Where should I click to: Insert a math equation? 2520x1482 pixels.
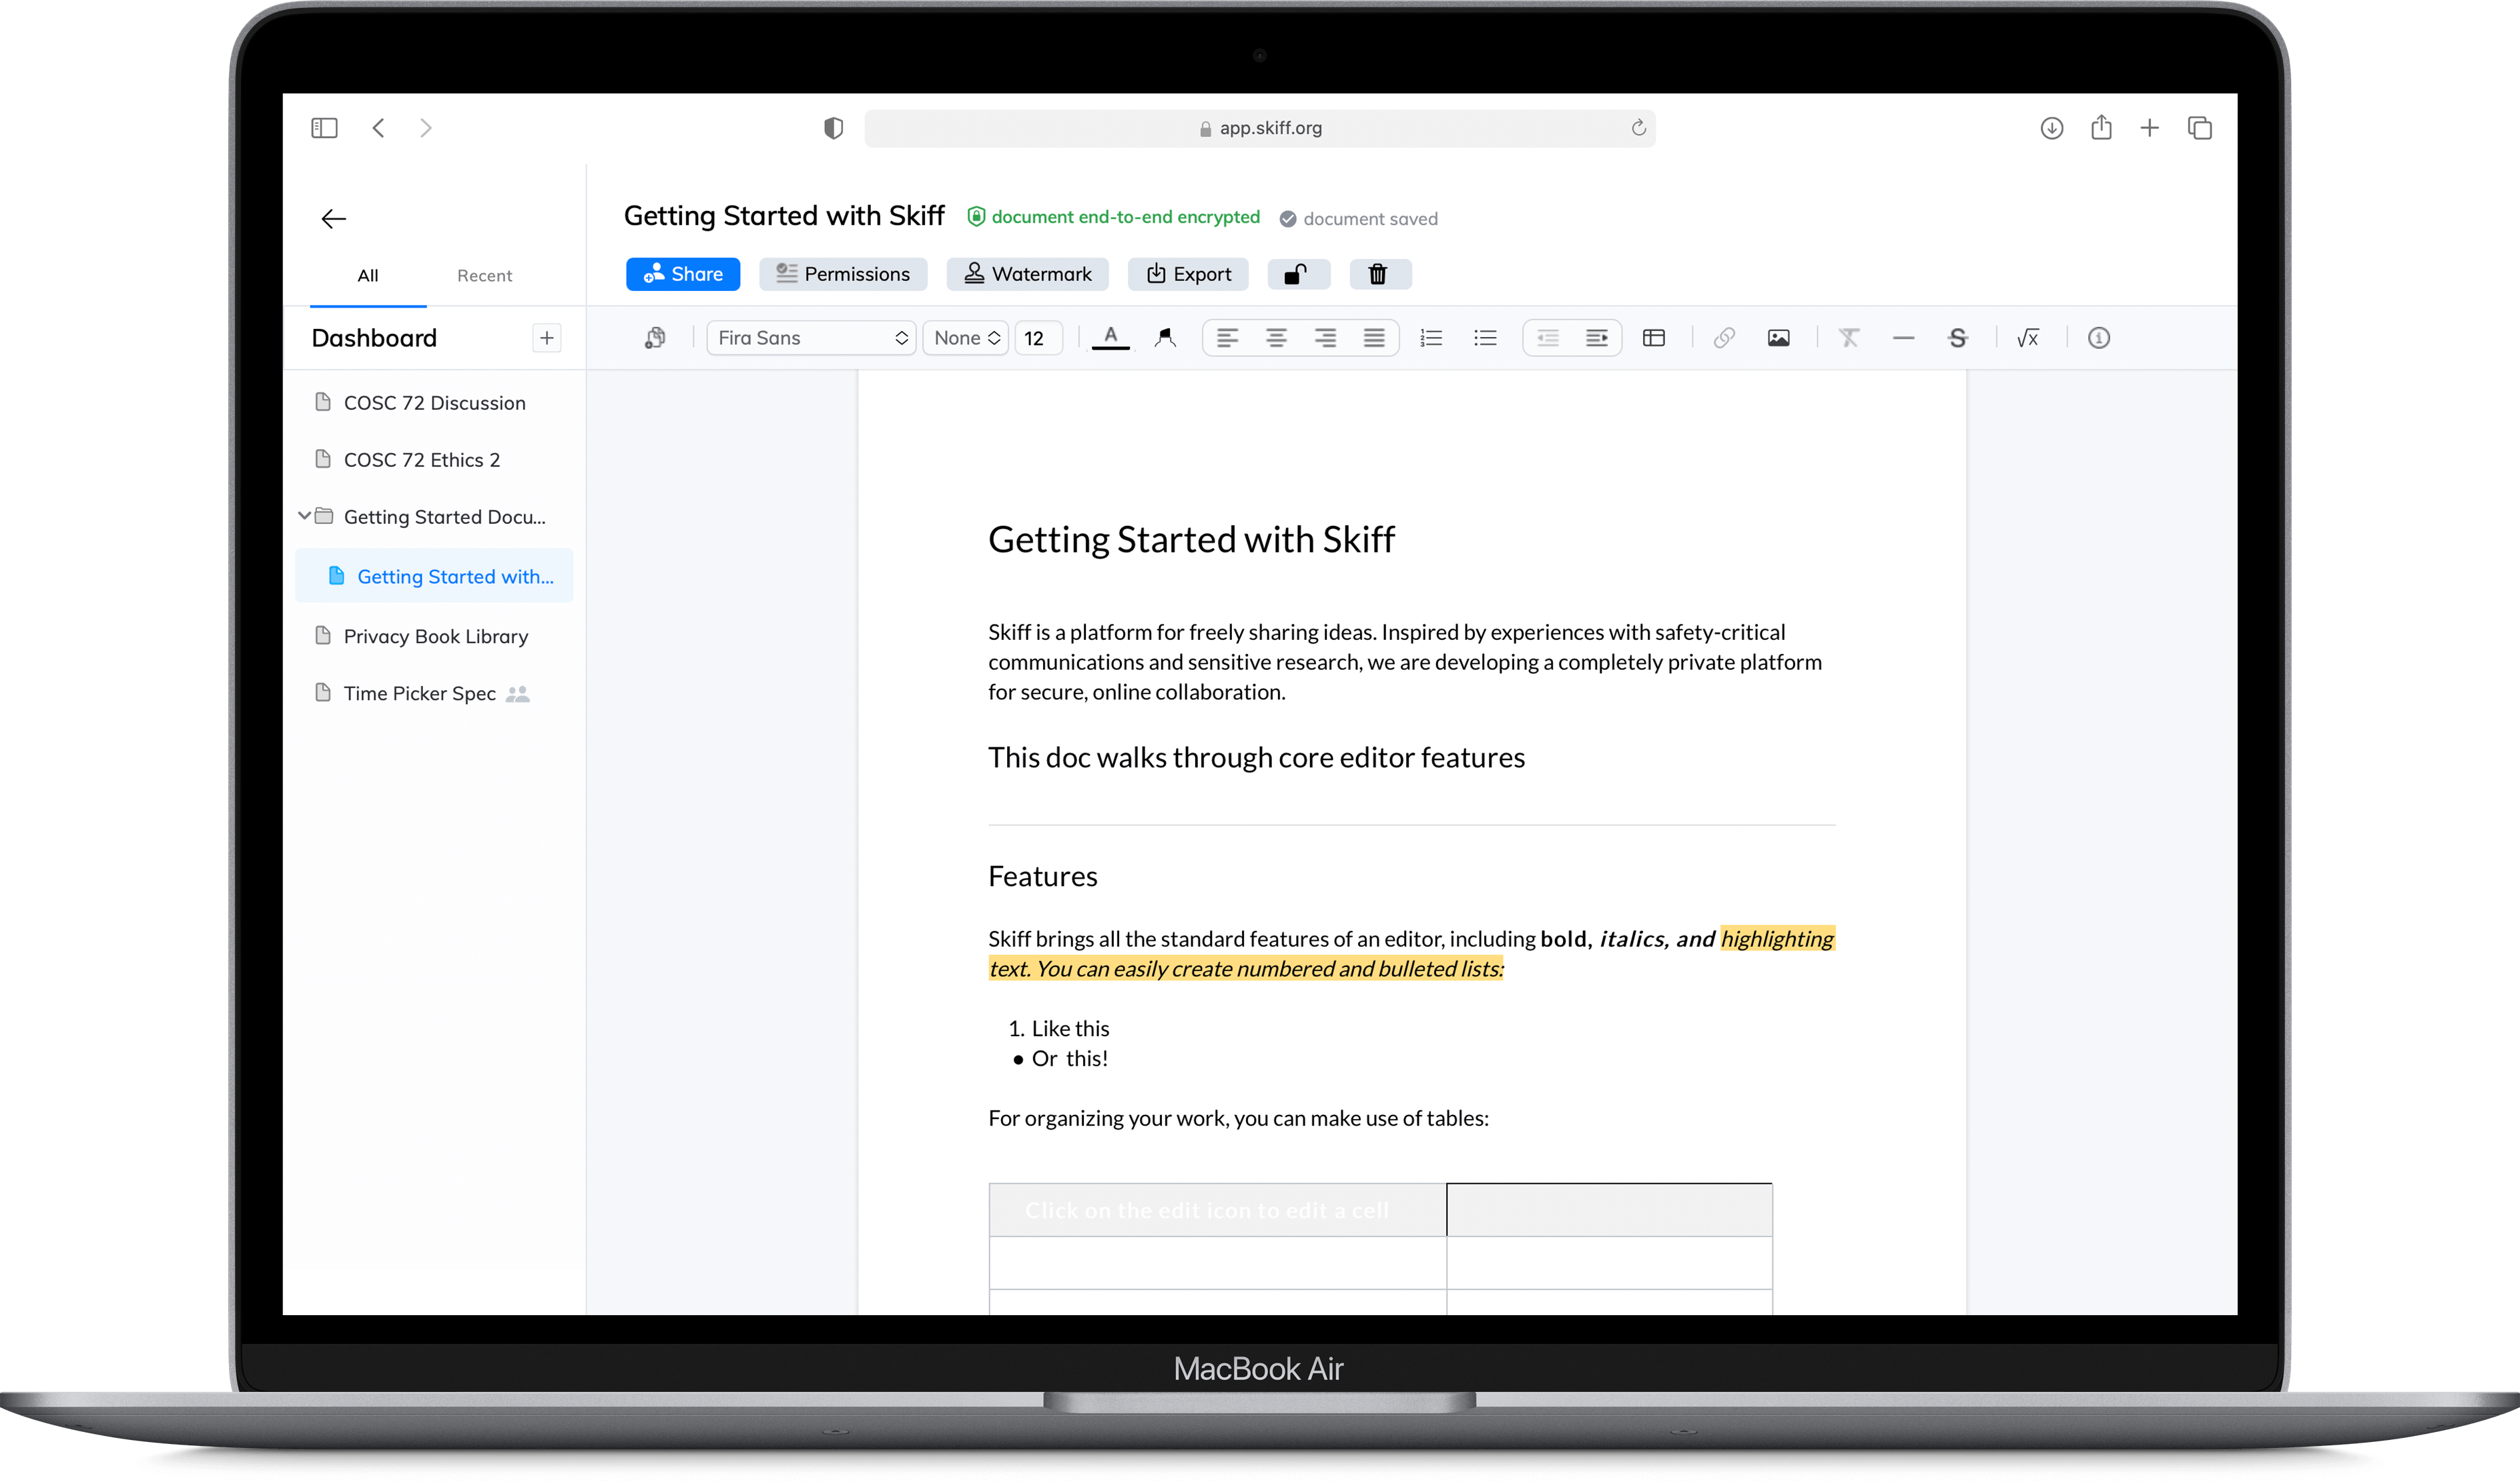click(x=2028, y=337)
